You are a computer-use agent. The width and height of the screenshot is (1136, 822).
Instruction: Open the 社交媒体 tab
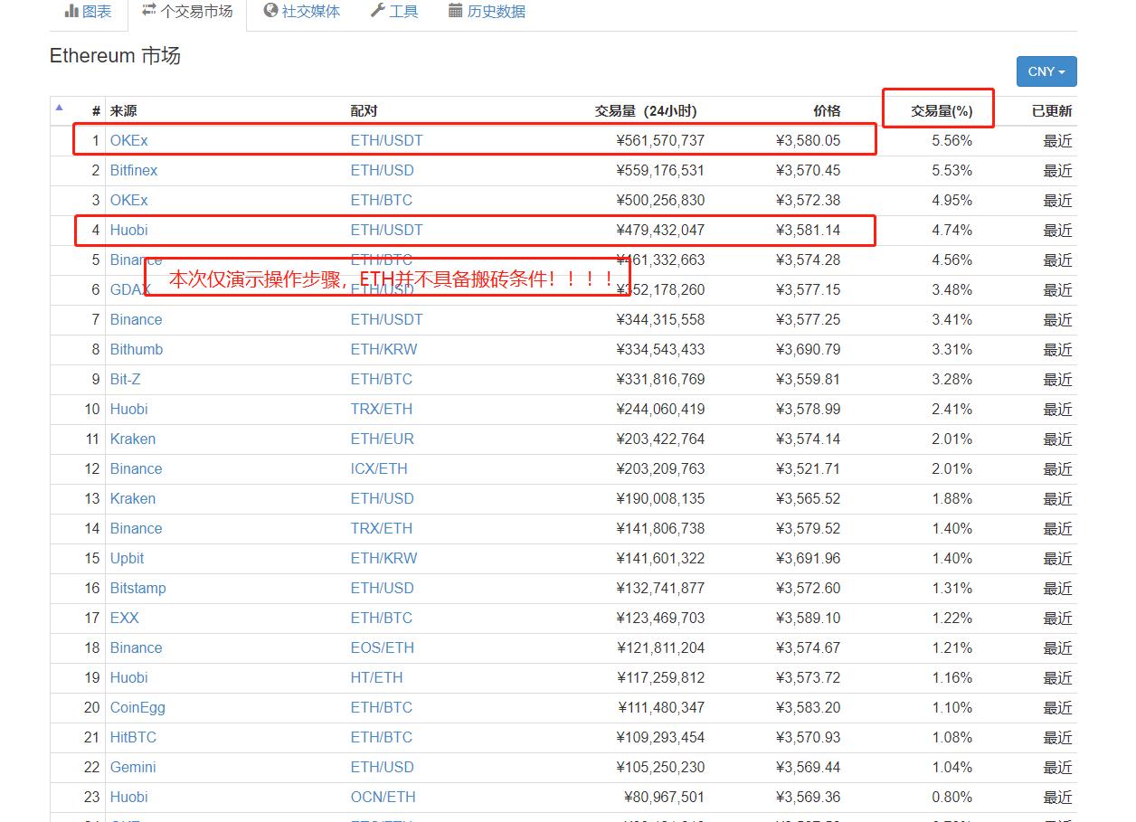tap(302, 12)
